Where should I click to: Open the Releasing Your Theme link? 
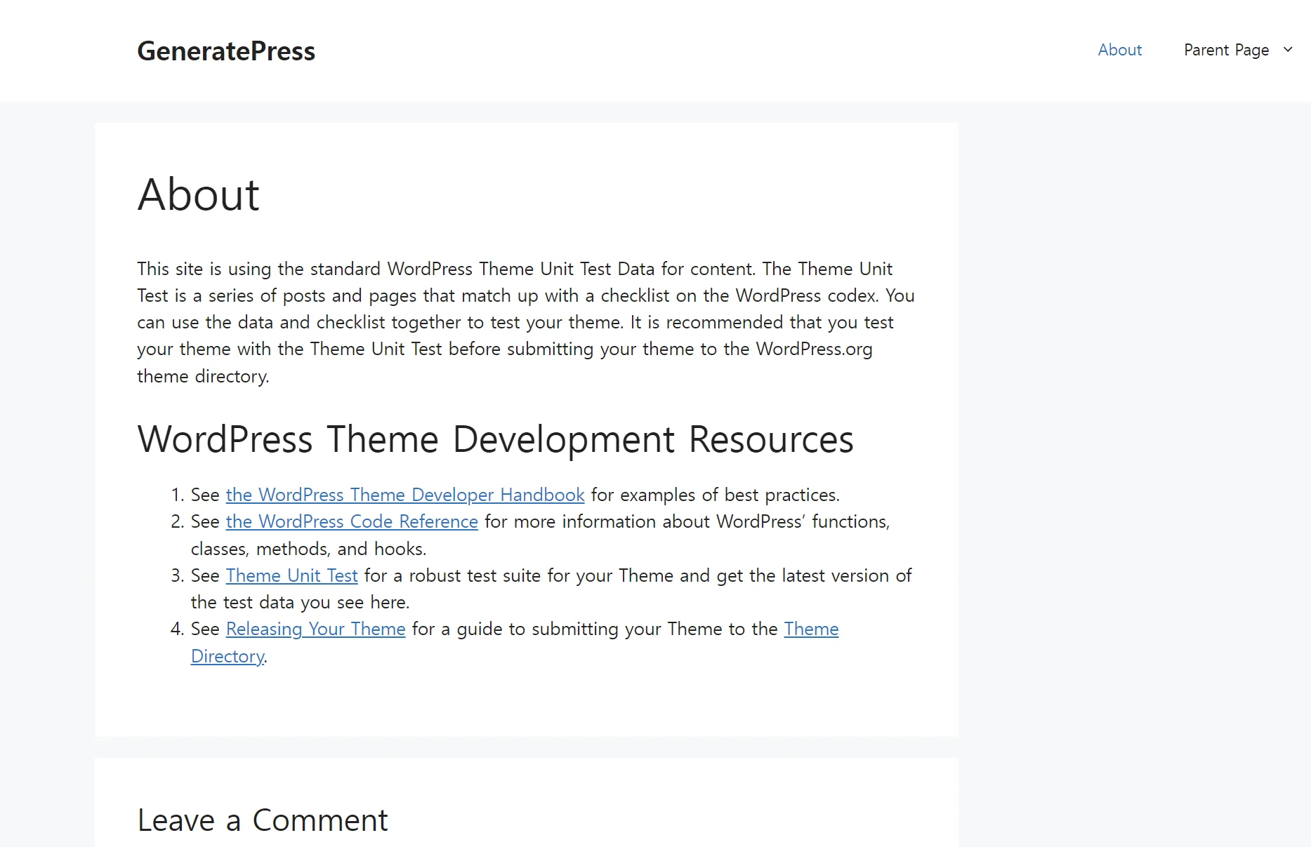point(316,629)
